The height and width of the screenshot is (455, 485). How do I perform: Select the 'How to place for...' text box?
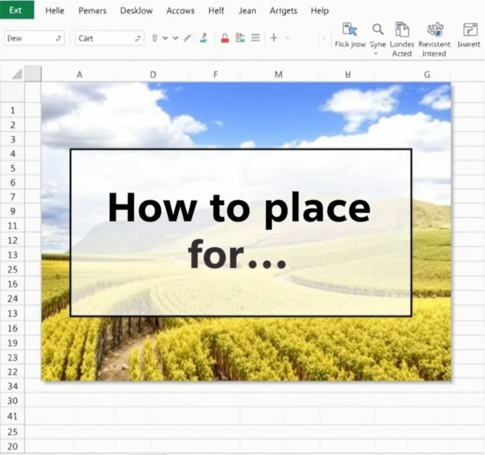241,232
